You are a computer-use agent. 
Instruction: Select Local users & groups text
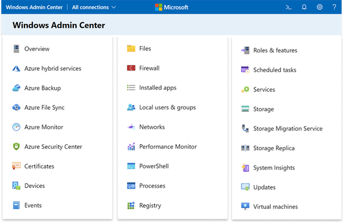167,107
